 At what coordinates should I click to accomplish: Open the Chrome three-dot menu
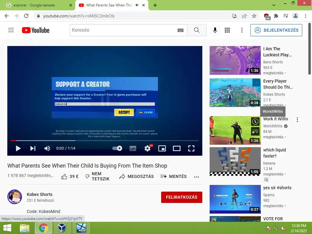pos(305,16)
